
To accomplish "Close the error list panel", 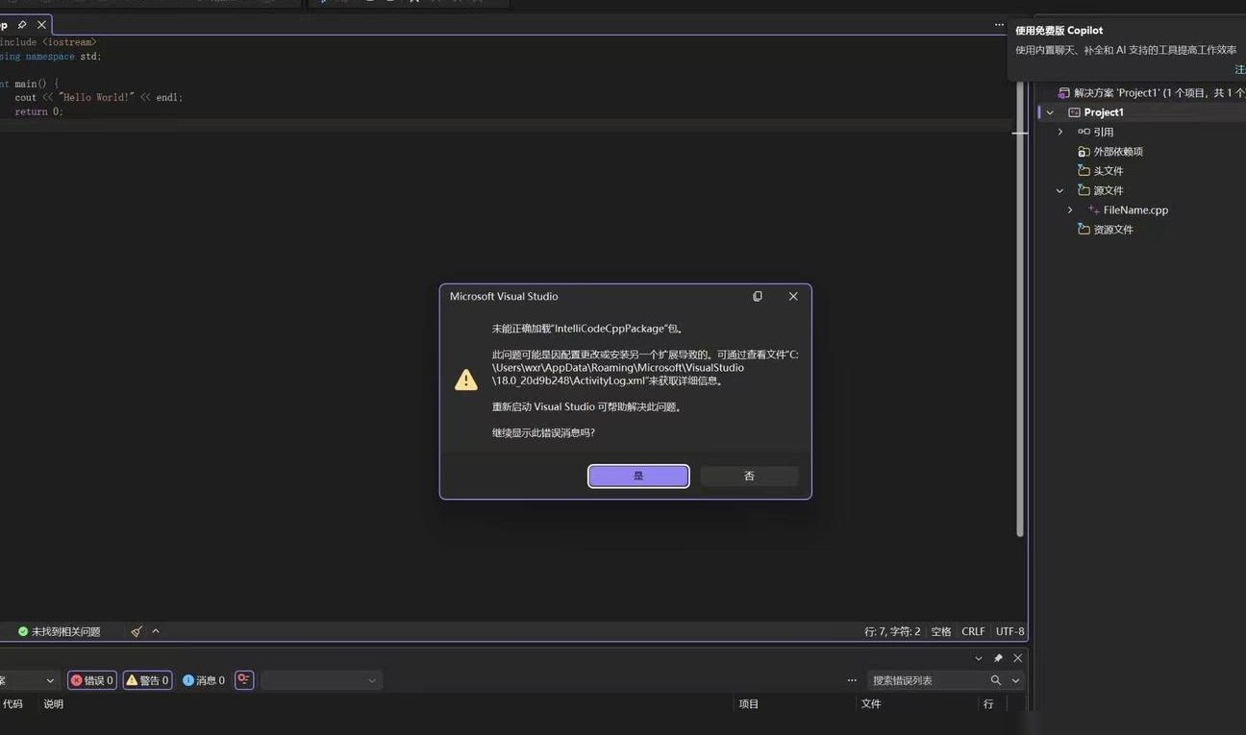I will click(1017, 658).
